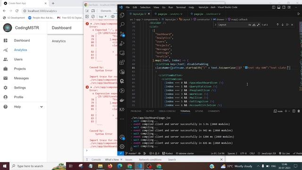Toggle the primary side bar layout button
This screenshot has width=302, height=170.
pos(274,8)
